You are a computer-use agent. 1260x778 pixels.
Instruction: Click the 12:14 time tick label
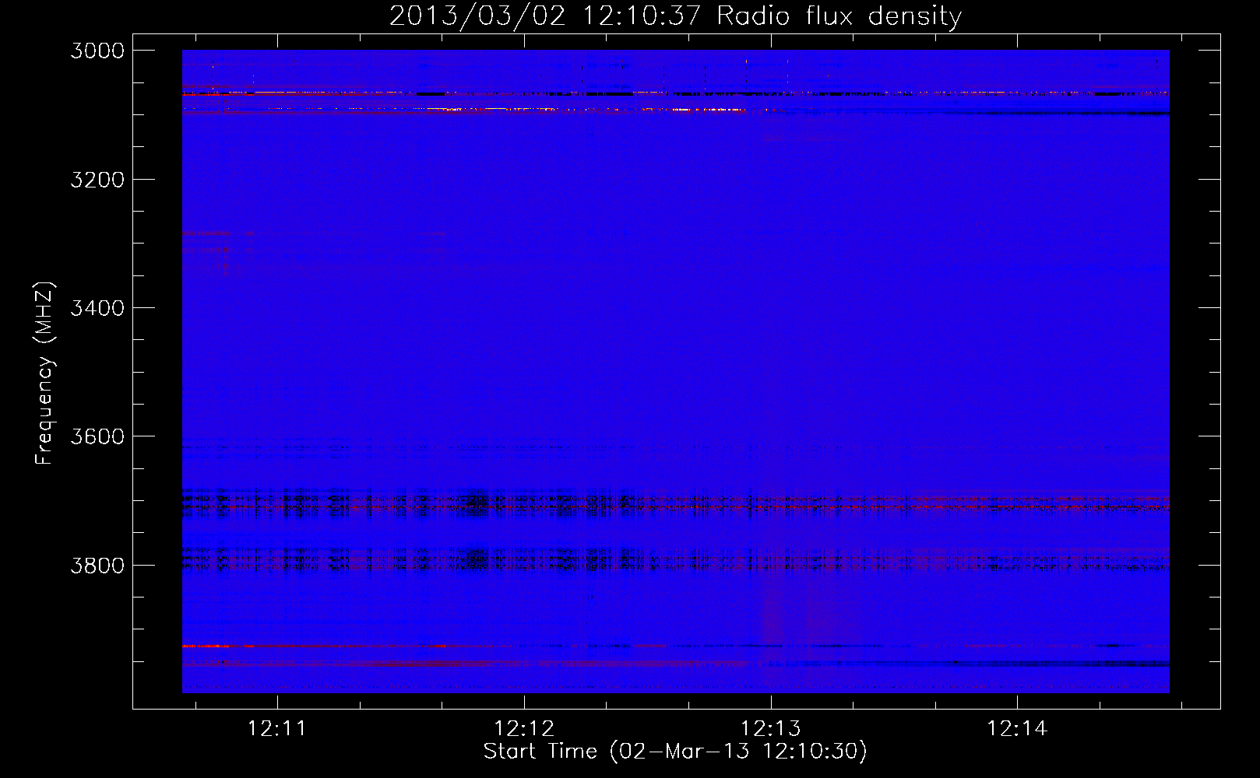tap(1017, 728)
